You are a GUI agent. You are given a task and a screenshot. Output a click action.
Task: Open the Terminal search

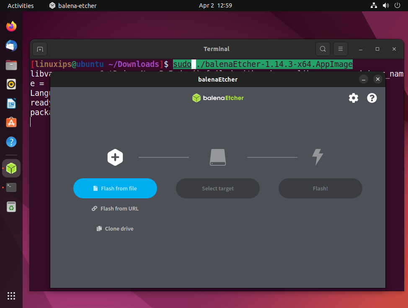pyautogui.click(x=323, y=49)
